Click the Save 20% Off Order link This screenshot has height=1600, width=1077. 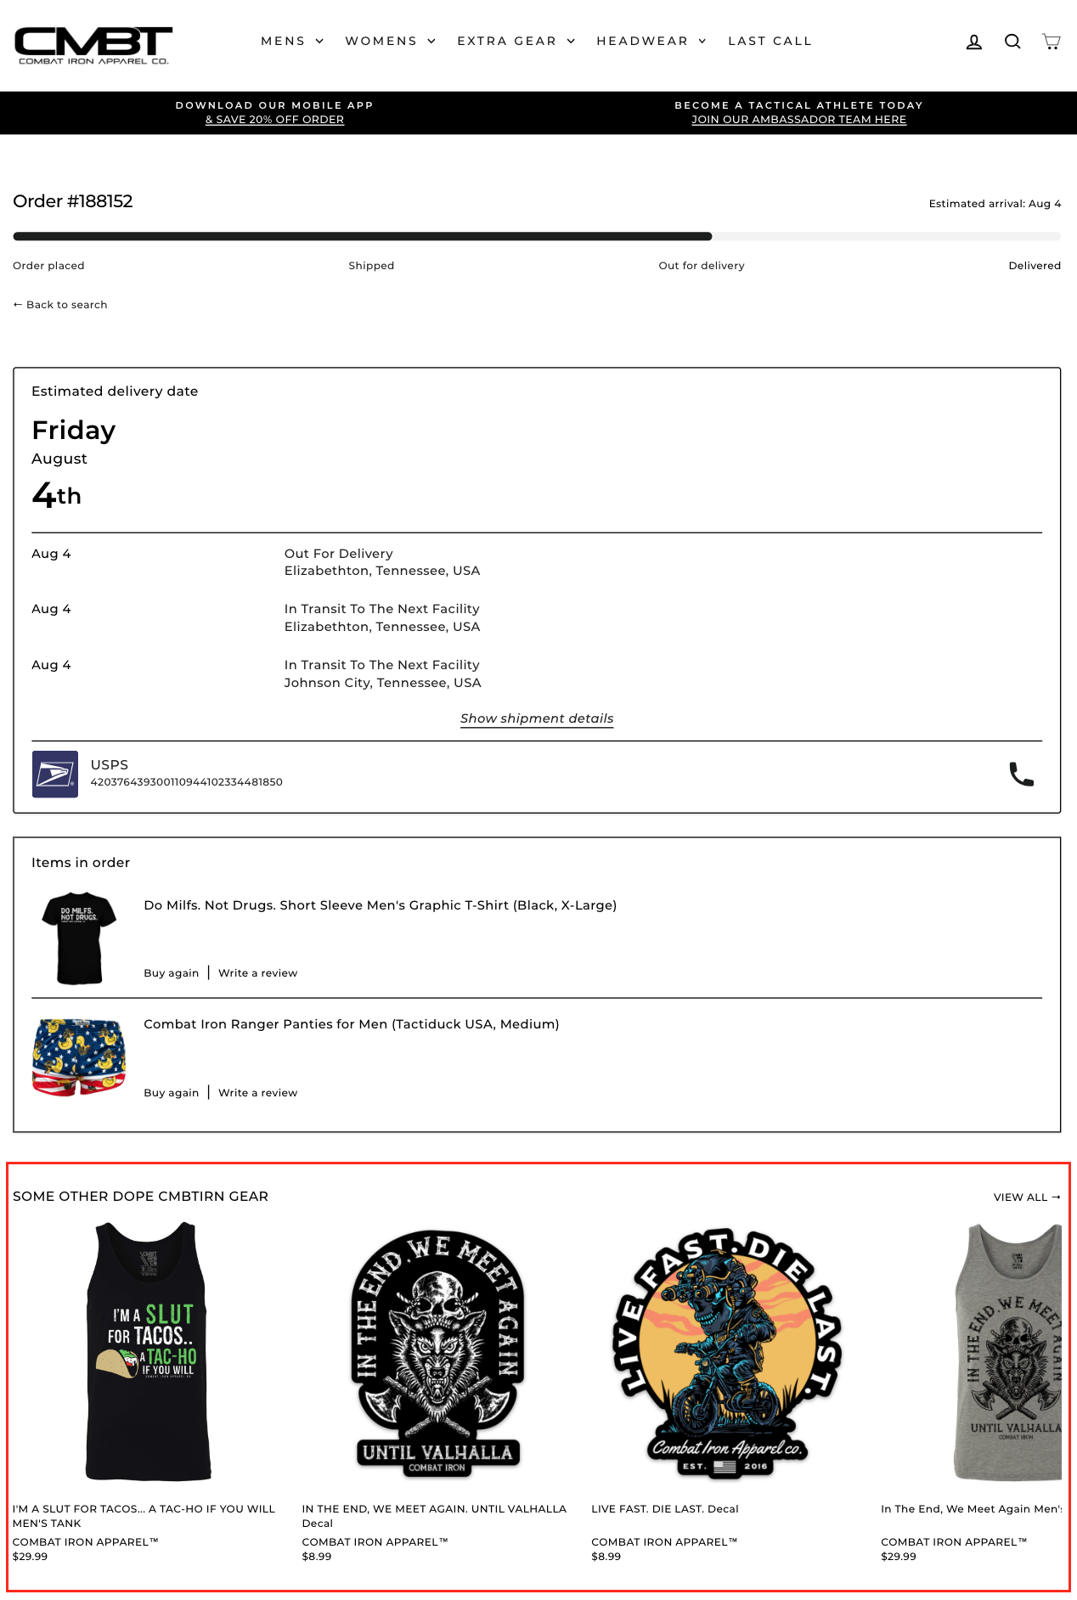[x=274, y=120]
